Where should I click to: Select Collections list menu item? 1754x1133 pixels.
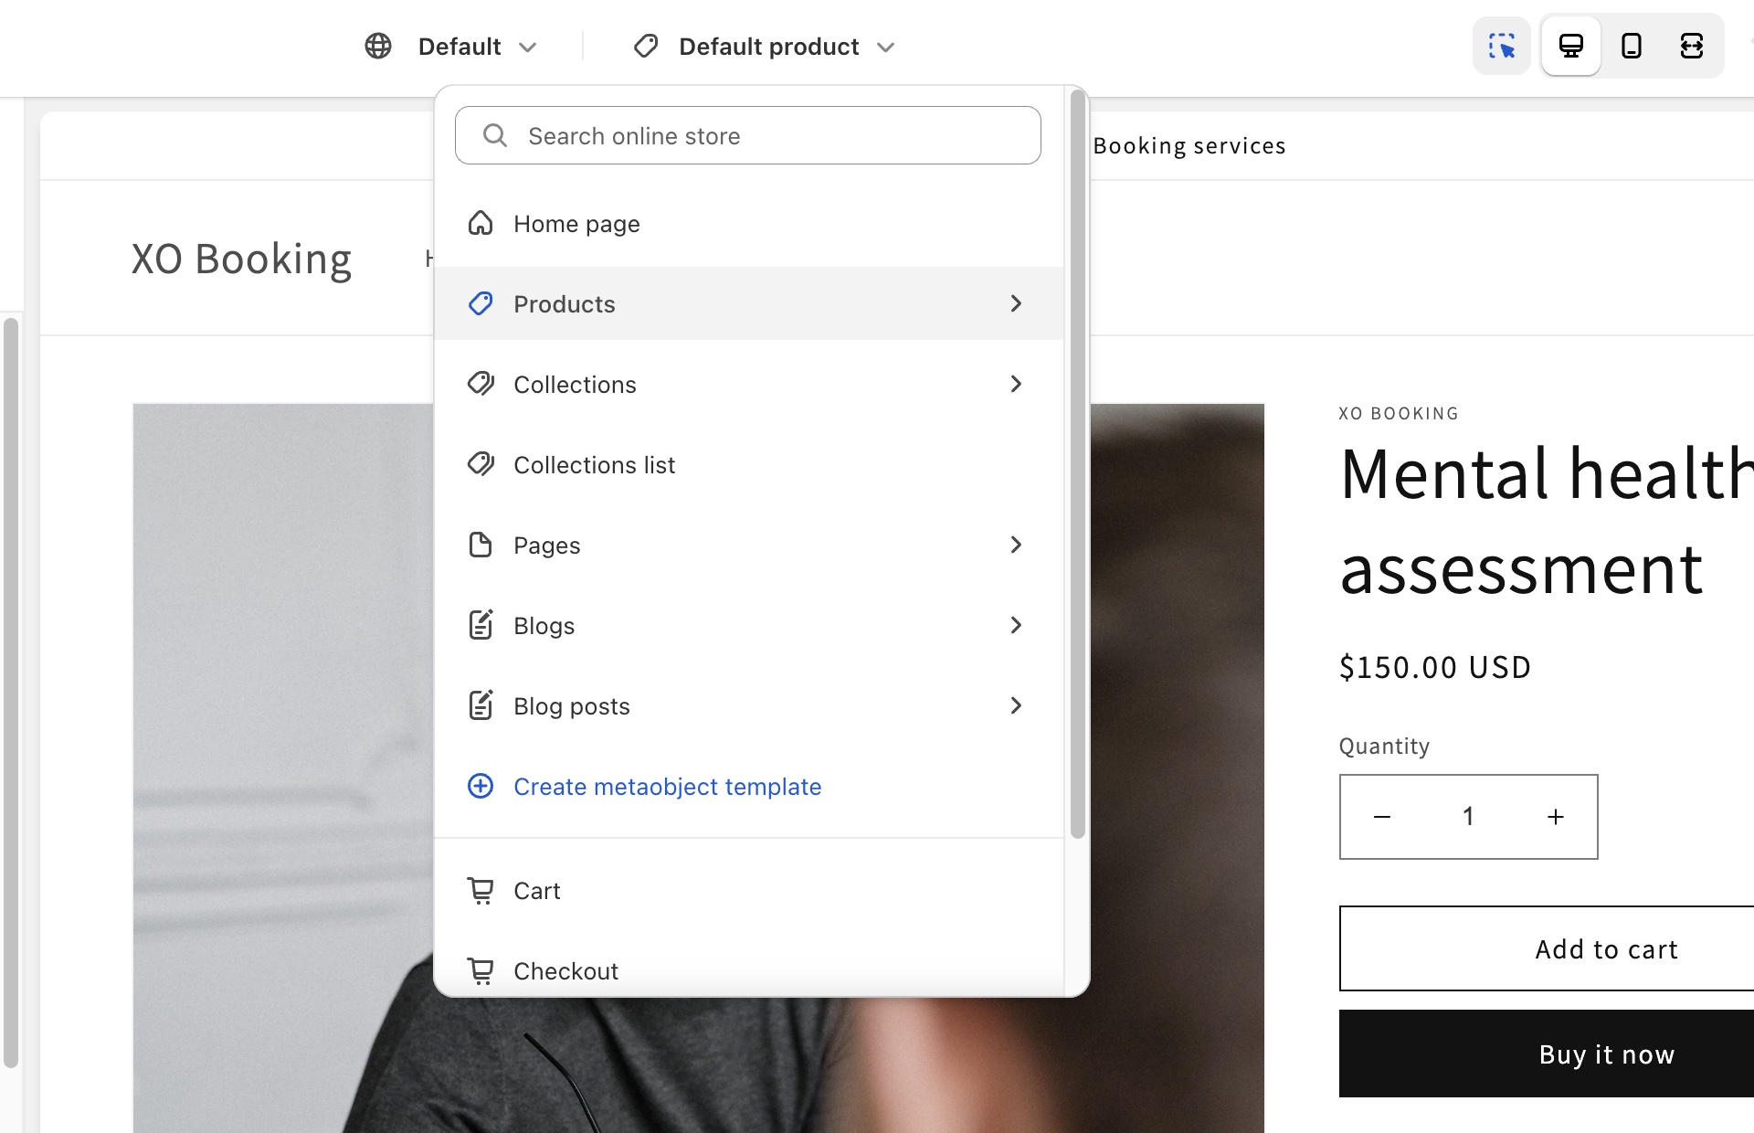pos(594,465)
